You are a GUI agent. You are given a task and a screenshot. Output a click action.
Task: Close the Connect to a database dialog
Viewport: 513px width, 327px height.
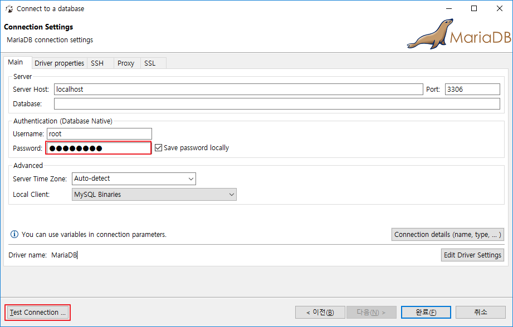pos(499,8)
